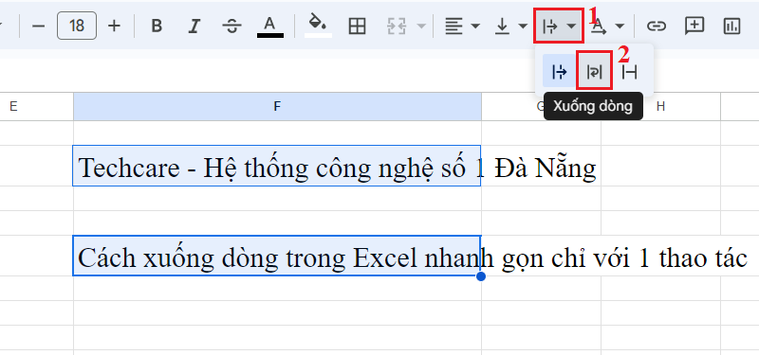Click the font size field showing 18
The image size is (759, 355).
[77, 27]
